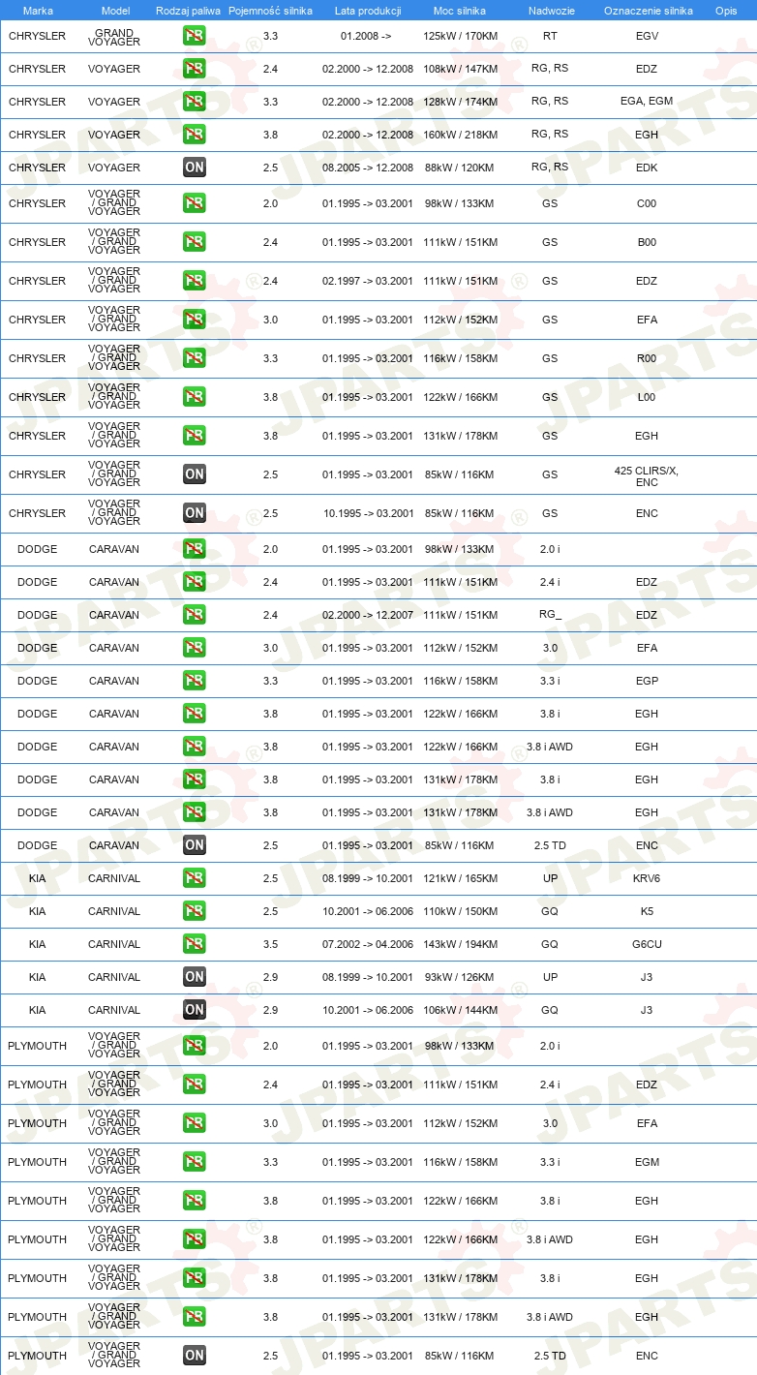Click the petrol icon in the Dodge RG_ row
Viewport: 757px width, 1375px height.
coord(195,615)
